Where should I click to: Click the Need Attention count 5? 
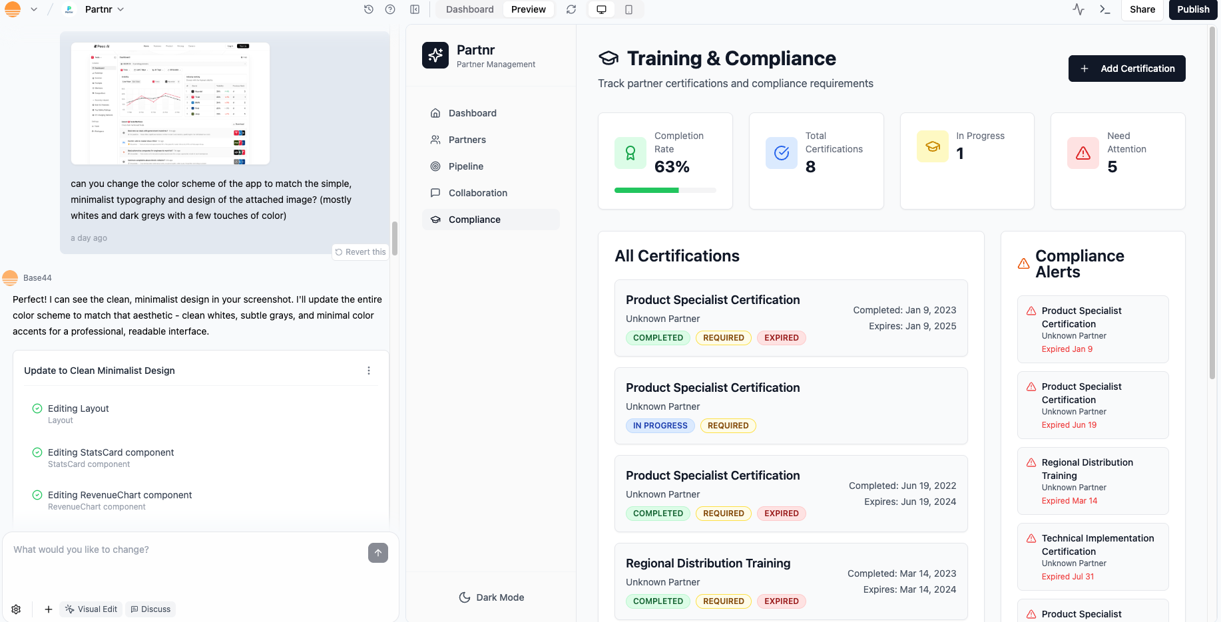[x=1112, y=167]
